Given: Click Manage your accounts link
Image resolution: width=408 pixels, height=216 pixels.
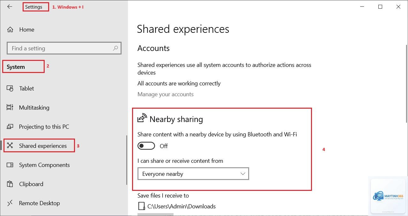Looking at the screenshot, I should pyautogui.click(x=166, y=94).
